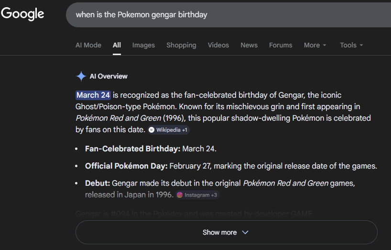The image size is (391, 250).
Task: Click the Google logo
Action: 22,14
